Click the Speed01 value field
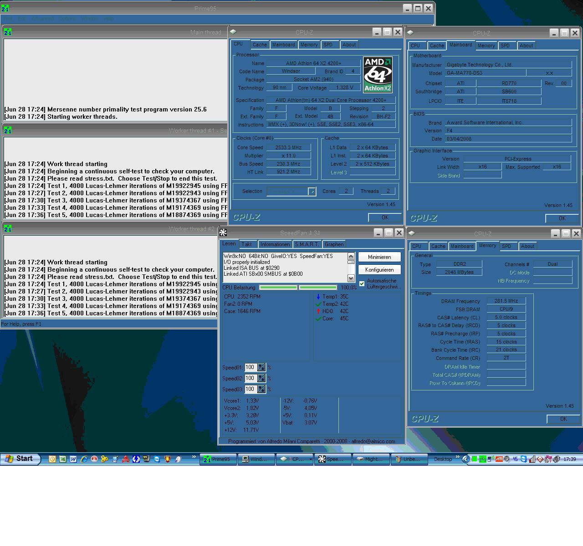 (x=251, y=367)
